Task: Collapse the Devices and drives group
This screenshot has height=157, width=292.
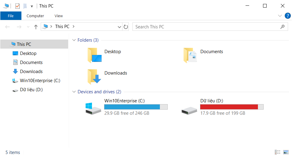Action: (74, 92)
